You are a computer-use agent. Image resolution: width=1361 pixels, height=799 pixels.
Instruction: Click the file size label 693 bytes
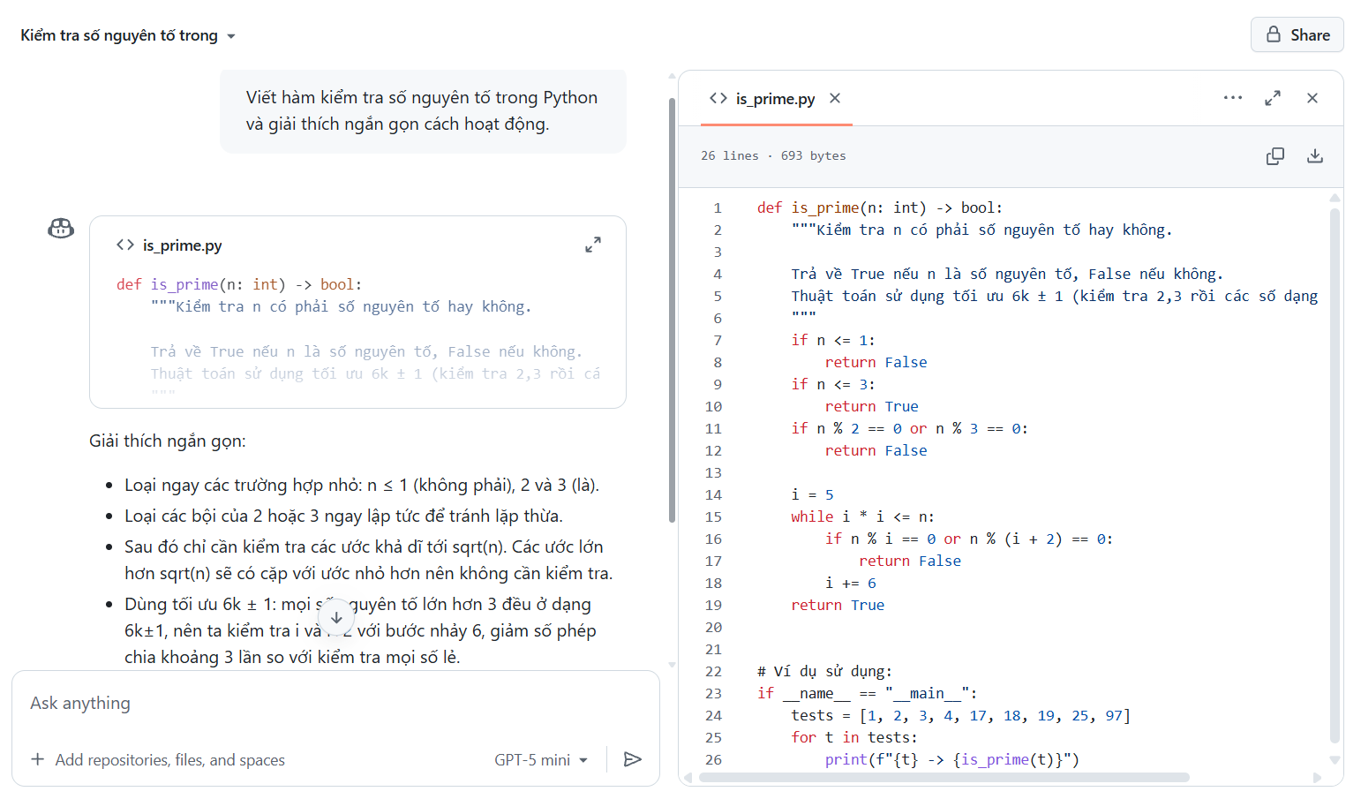pos(813,155)
